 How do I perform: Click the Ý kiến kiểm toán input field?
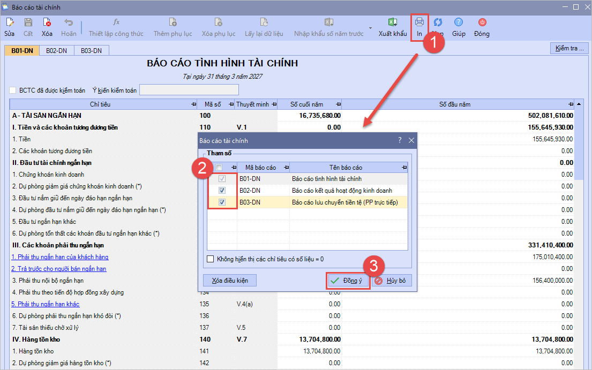point(189,90)
